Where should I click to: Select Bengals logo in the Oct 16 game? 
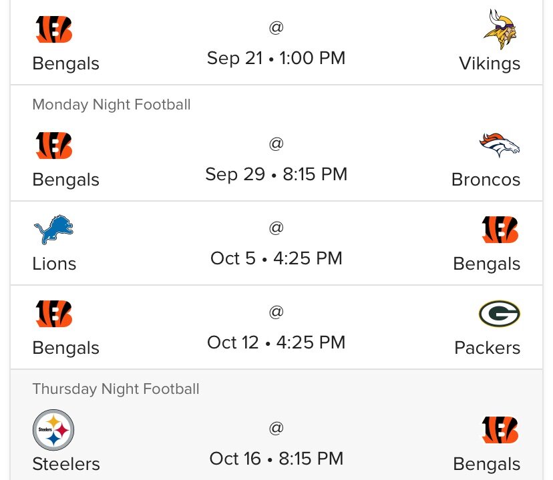pyautogui.click(x=500, y=430)
